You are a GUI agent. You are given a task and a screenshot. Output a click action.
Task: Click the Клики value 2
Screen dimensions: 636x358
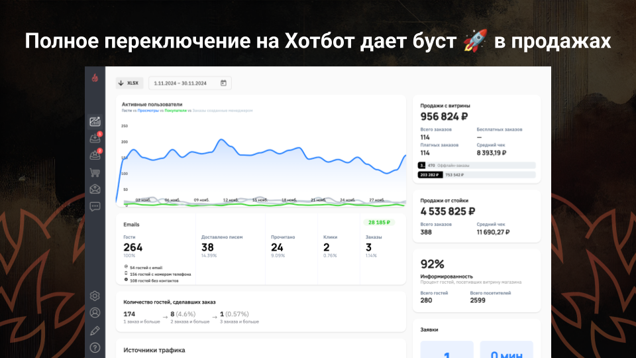coord(327,247)
